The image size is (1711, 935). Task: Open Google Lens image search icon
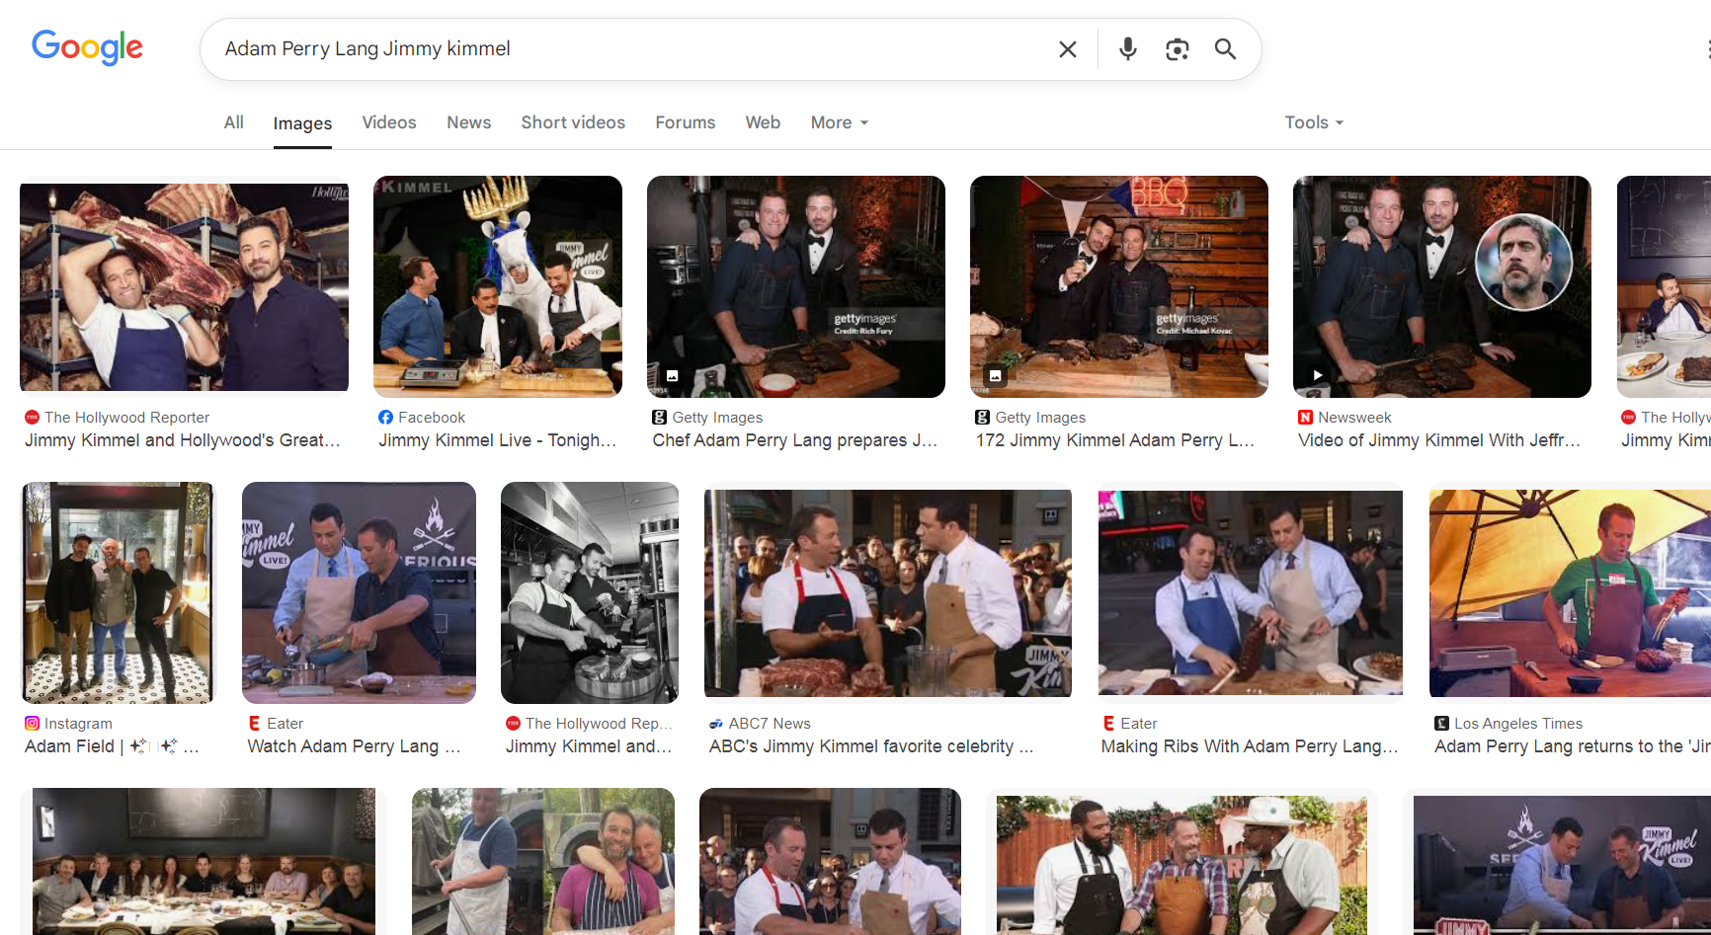click(1177, 49)
